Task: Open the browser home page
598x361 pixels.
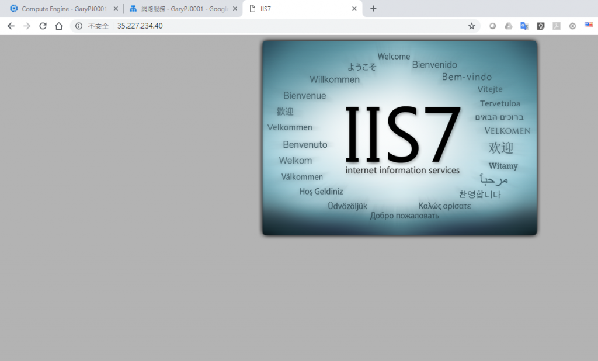Action: pyautogui.click(x=59, y=26)
